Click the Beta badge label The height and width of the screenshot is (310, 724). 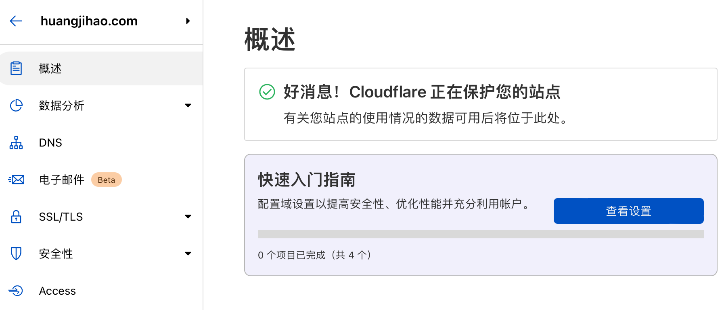coord(106,180)
